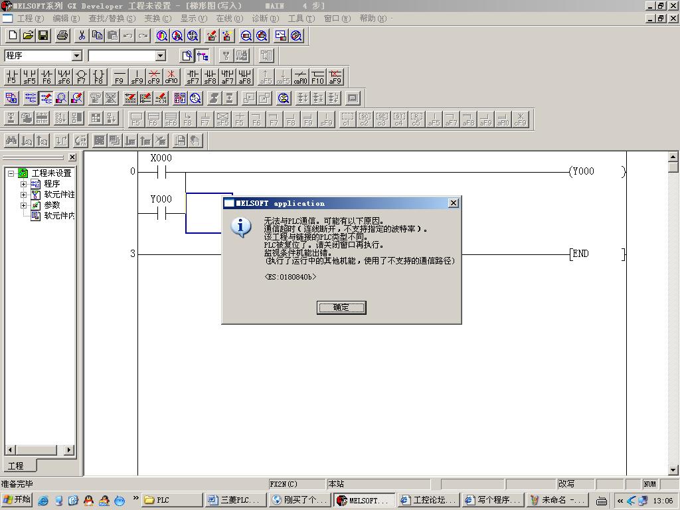Select the F7 coil insert icon
The height and width of the screenshot is (510, 680).
[82, 77]
